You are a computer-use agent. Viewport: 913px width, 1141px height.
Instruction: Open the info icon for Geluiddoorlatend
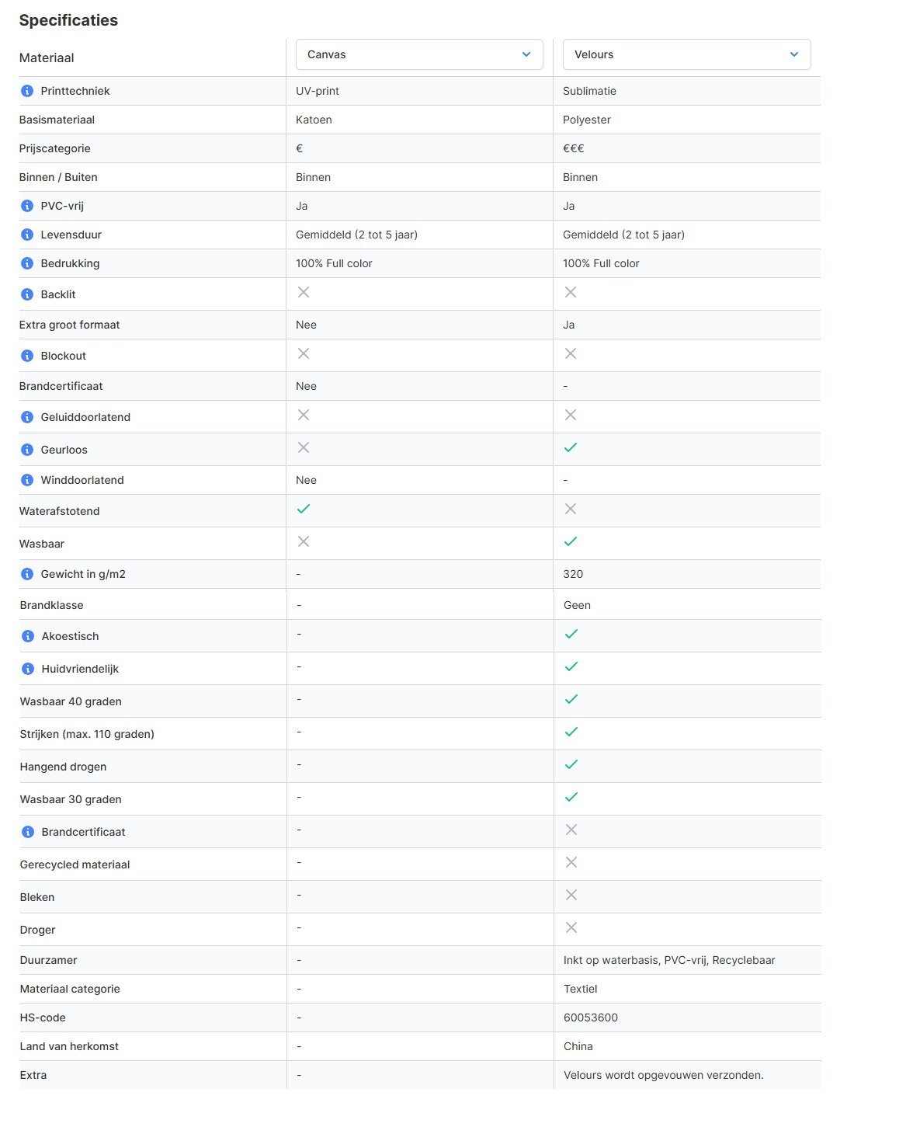(27, 417)
